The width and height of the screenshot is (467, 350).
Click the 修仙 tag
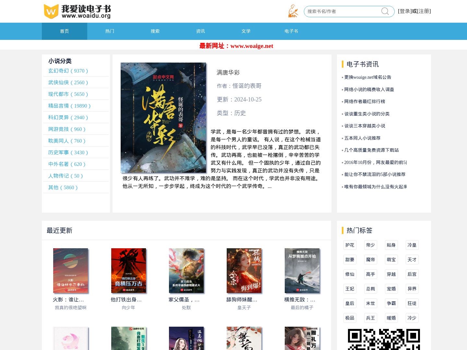(350, 274)
